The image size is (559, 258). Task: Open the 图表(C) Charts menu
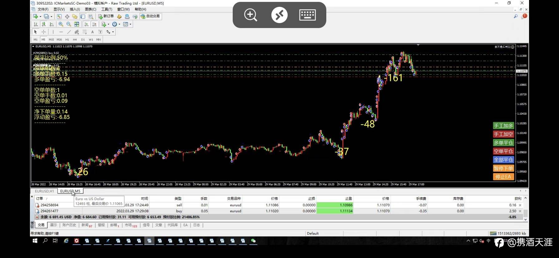[x=90, y=9]
